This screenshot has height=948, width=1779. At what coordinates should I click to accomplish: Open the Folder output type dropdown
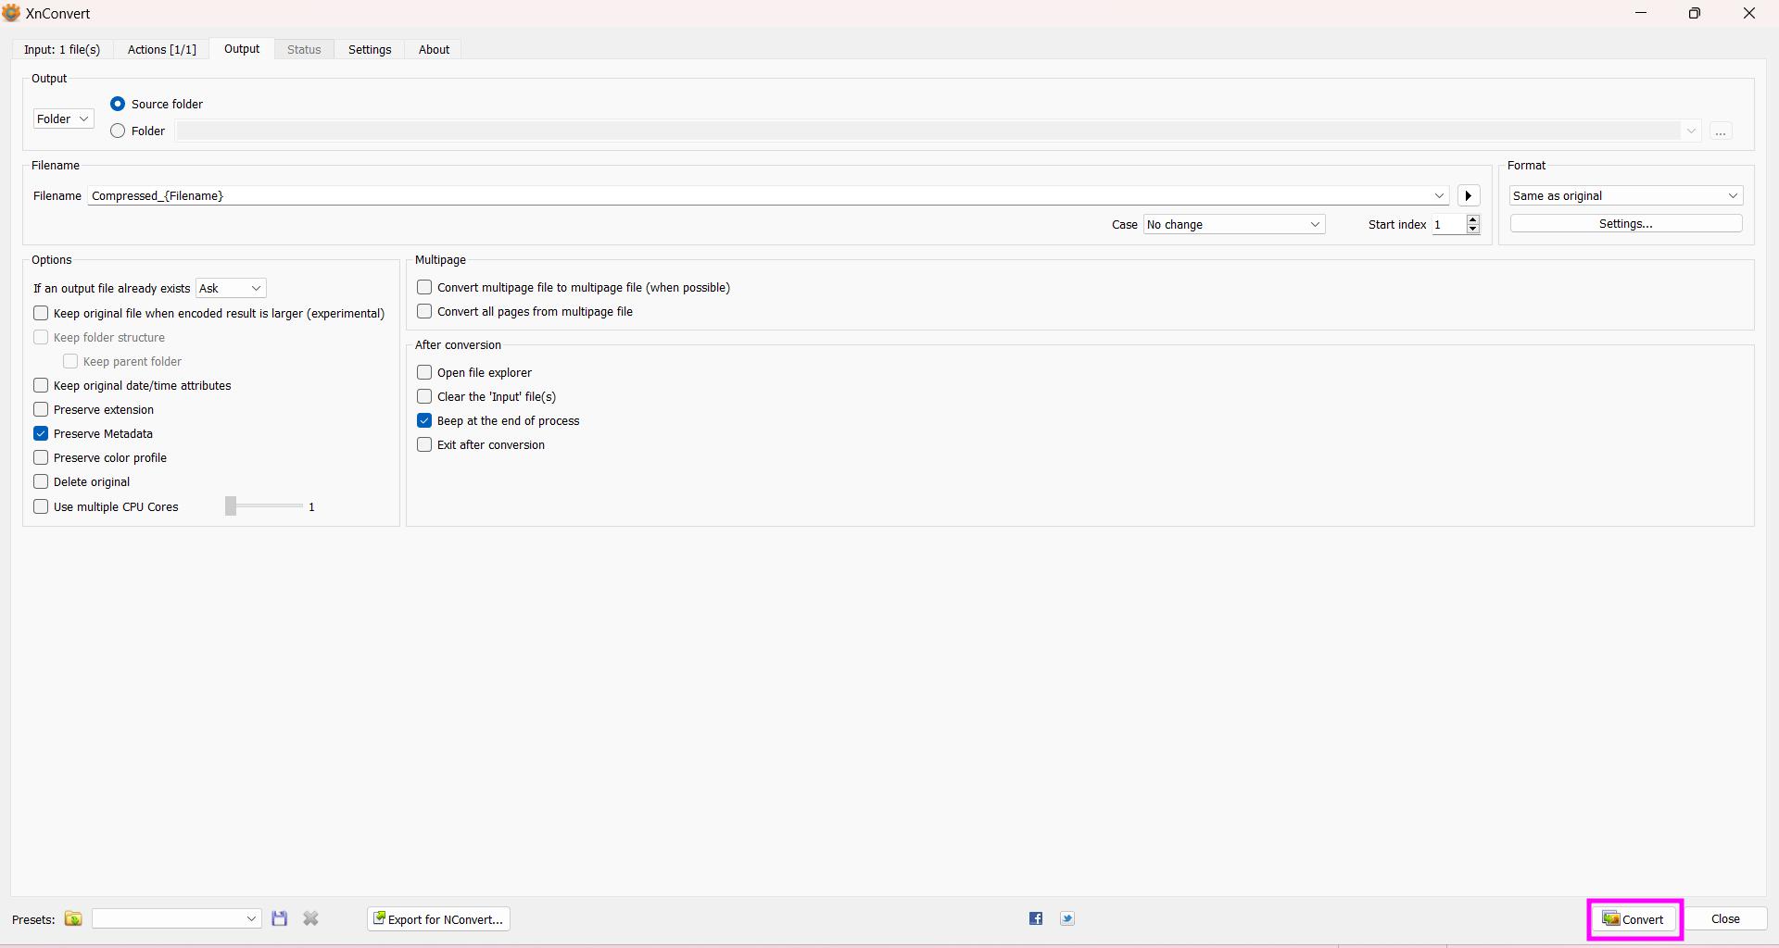(63, 118)
